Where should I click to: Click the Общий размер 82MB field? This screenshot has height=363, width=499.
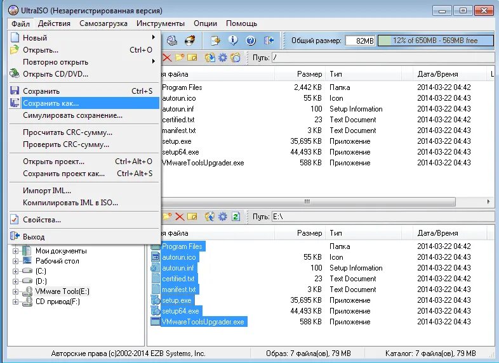click(360, 41)
